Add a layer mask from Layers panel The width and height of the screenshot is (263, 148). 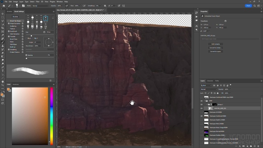[x=244, y=146]
